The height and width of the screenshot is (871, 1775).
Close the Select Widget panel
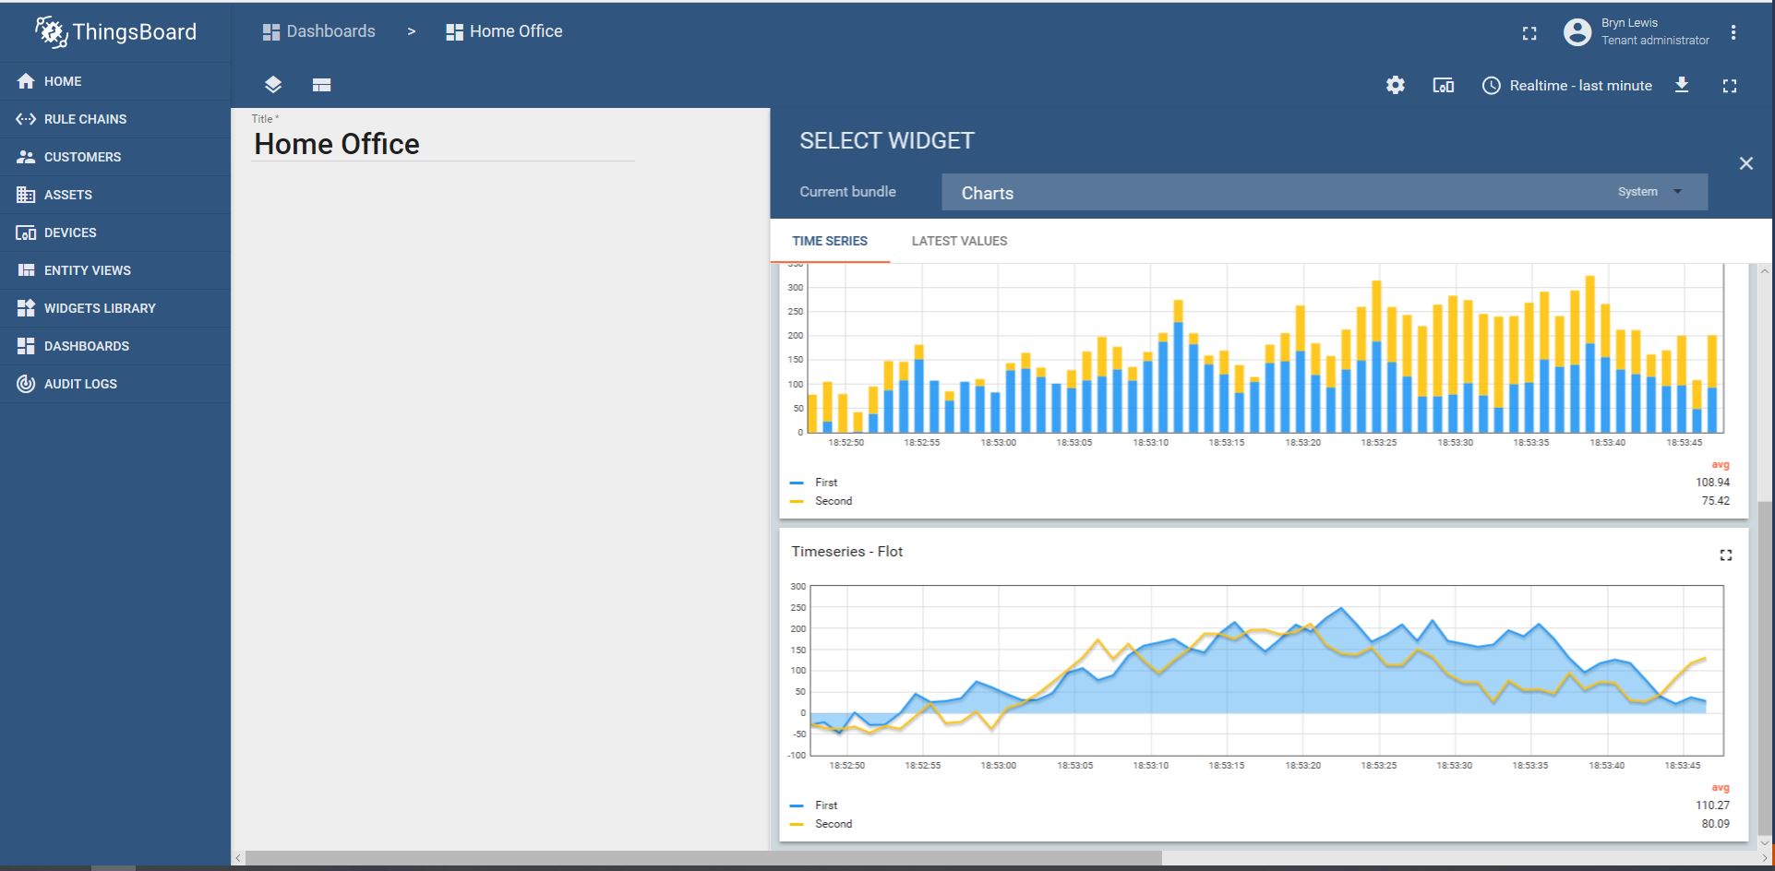[x=1746, y=162]
